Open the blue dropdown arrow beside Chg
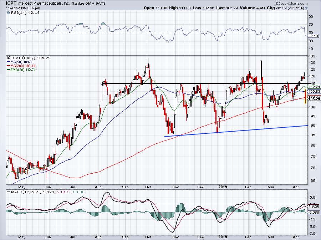Viewport: 321px width, 240px height. tap(306, 8)
